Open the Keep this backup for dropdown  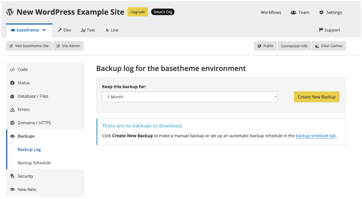[x=190, y=97]
